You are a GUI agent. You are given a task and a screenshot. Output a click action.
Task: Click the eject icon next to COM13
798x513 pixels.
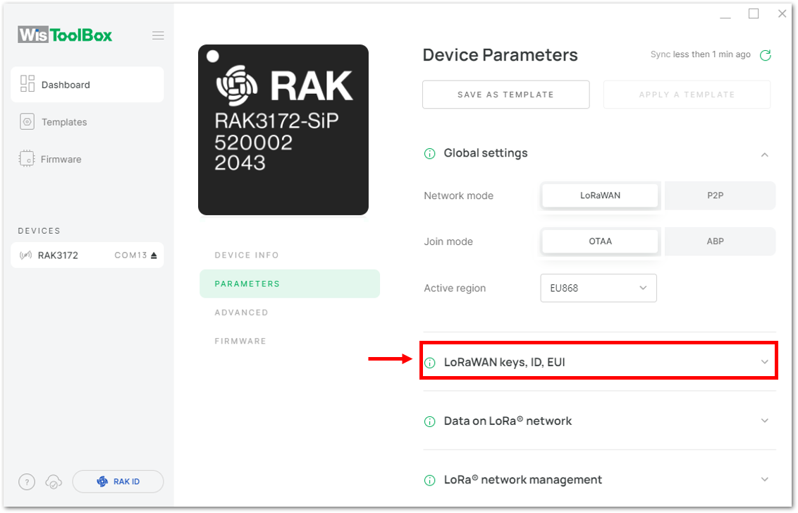154,255
